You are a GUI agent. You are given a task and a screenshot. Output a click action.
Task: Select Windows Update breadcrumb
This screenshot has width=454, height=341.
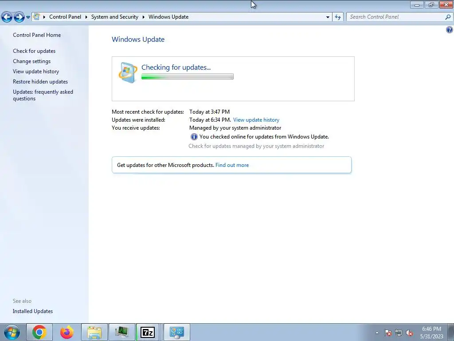pyautogui.click(x=168, y=17)
